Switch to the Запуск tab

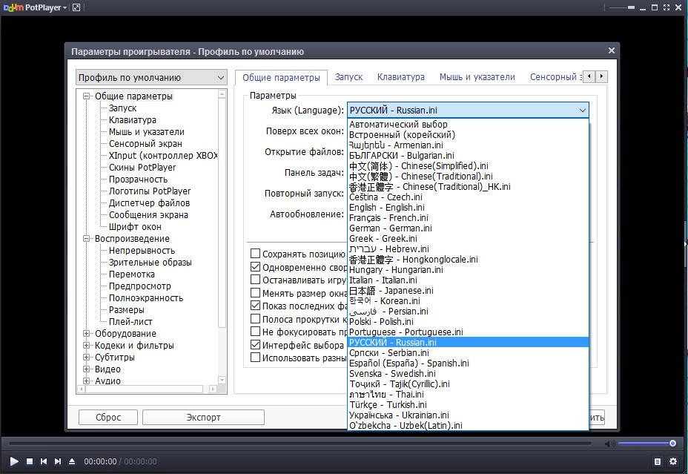(x=349, y=77)
